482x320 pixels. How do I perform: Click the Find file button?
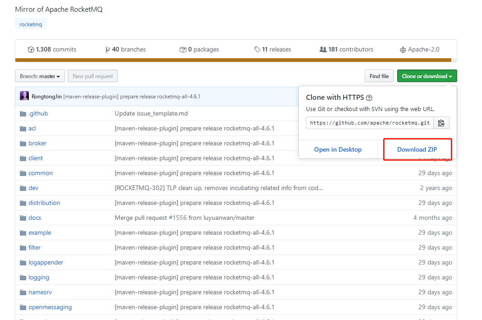click(379, 76)
